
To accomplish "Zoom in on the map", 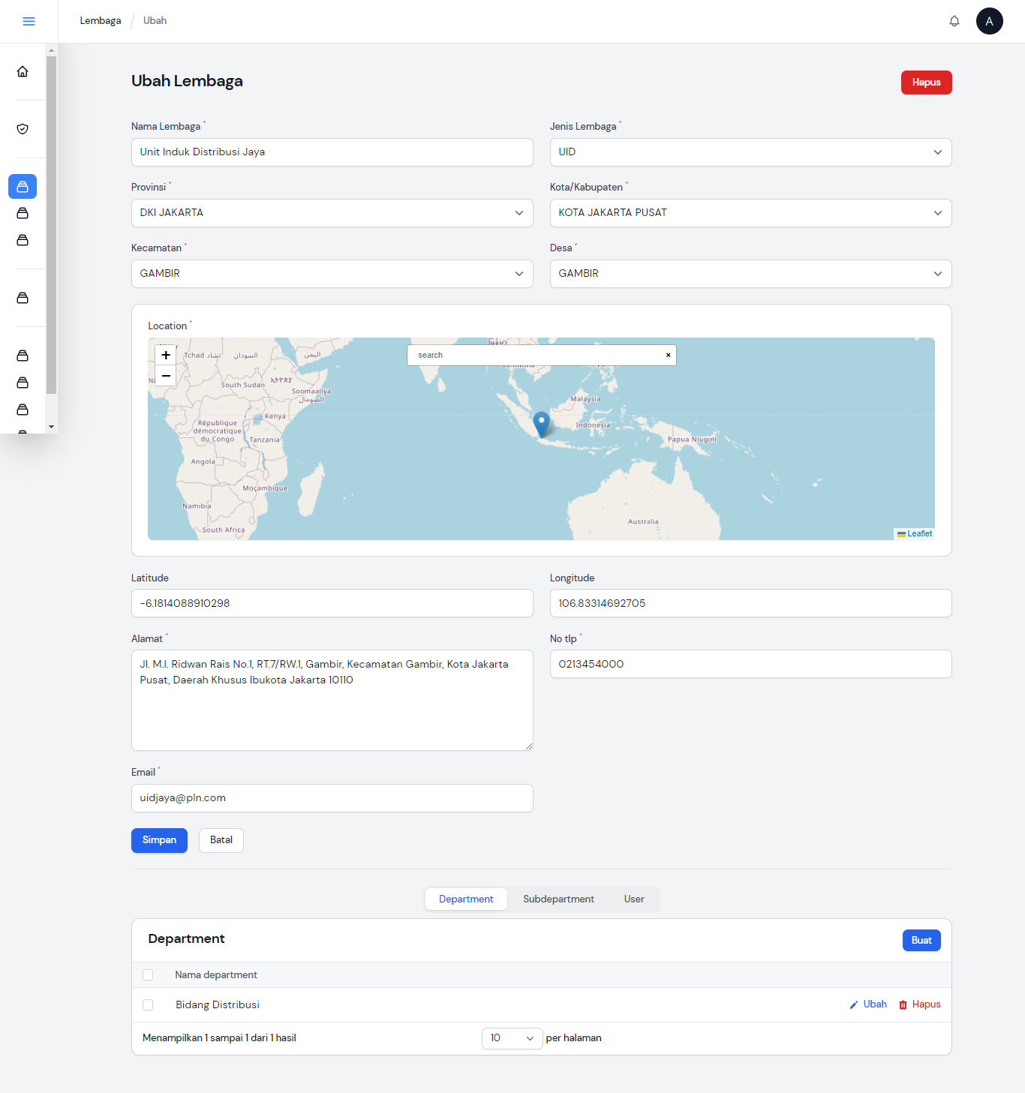I will point(166,356).
